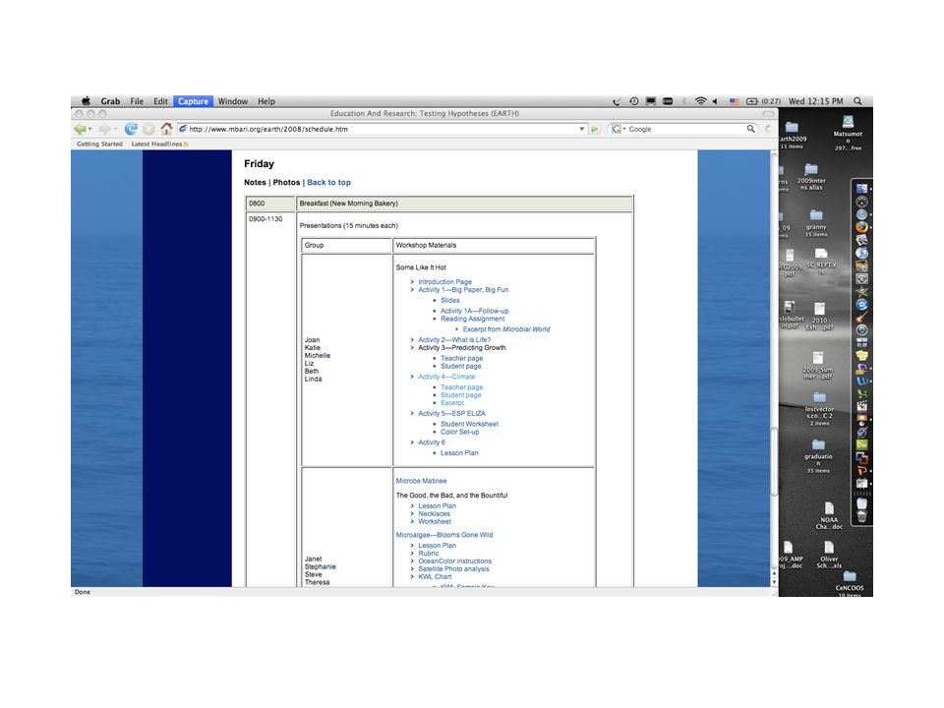Open the KWL Chart link
Screen dimensions: 944x708
point(435,576)
